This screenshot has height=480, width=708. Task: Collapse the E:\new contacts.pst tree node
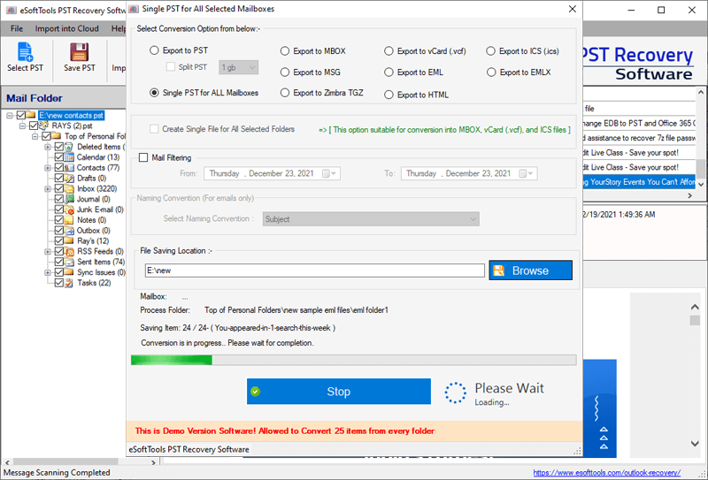10,116
